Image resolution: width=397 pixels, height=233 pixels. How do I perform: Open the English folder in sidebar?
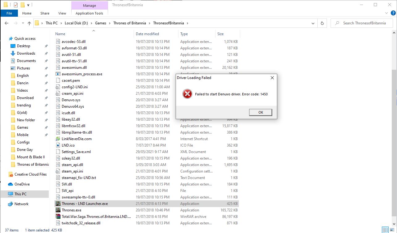(23, 76)
